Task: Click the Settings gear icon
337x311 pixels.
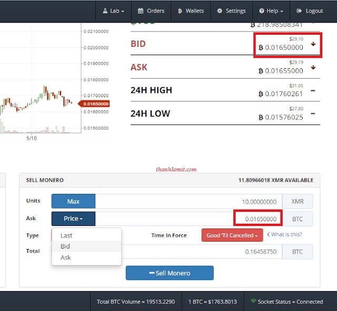Action: [220, 11]
